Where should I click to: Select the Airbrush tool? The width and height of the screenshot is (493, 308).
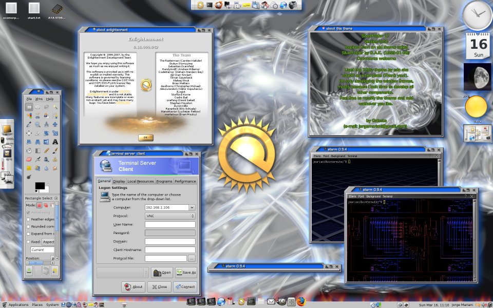[37, 159]
